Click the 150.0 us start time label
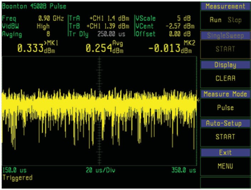Image resolution: width=251 pixels, height=190 pixels. (x=15, y=170)
